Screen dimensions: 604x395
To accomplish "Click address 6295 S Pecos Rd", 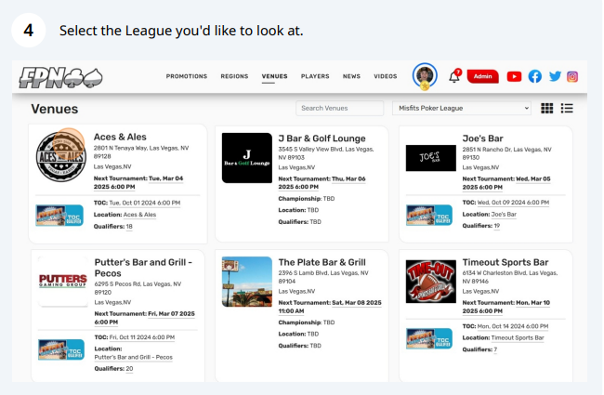I will click(138, 288).
